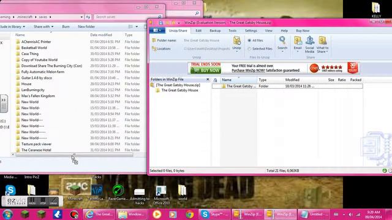This screenshot has width=392, height=220.
Task: Click the Minecraft desktop icon
Action: (75, 193)
